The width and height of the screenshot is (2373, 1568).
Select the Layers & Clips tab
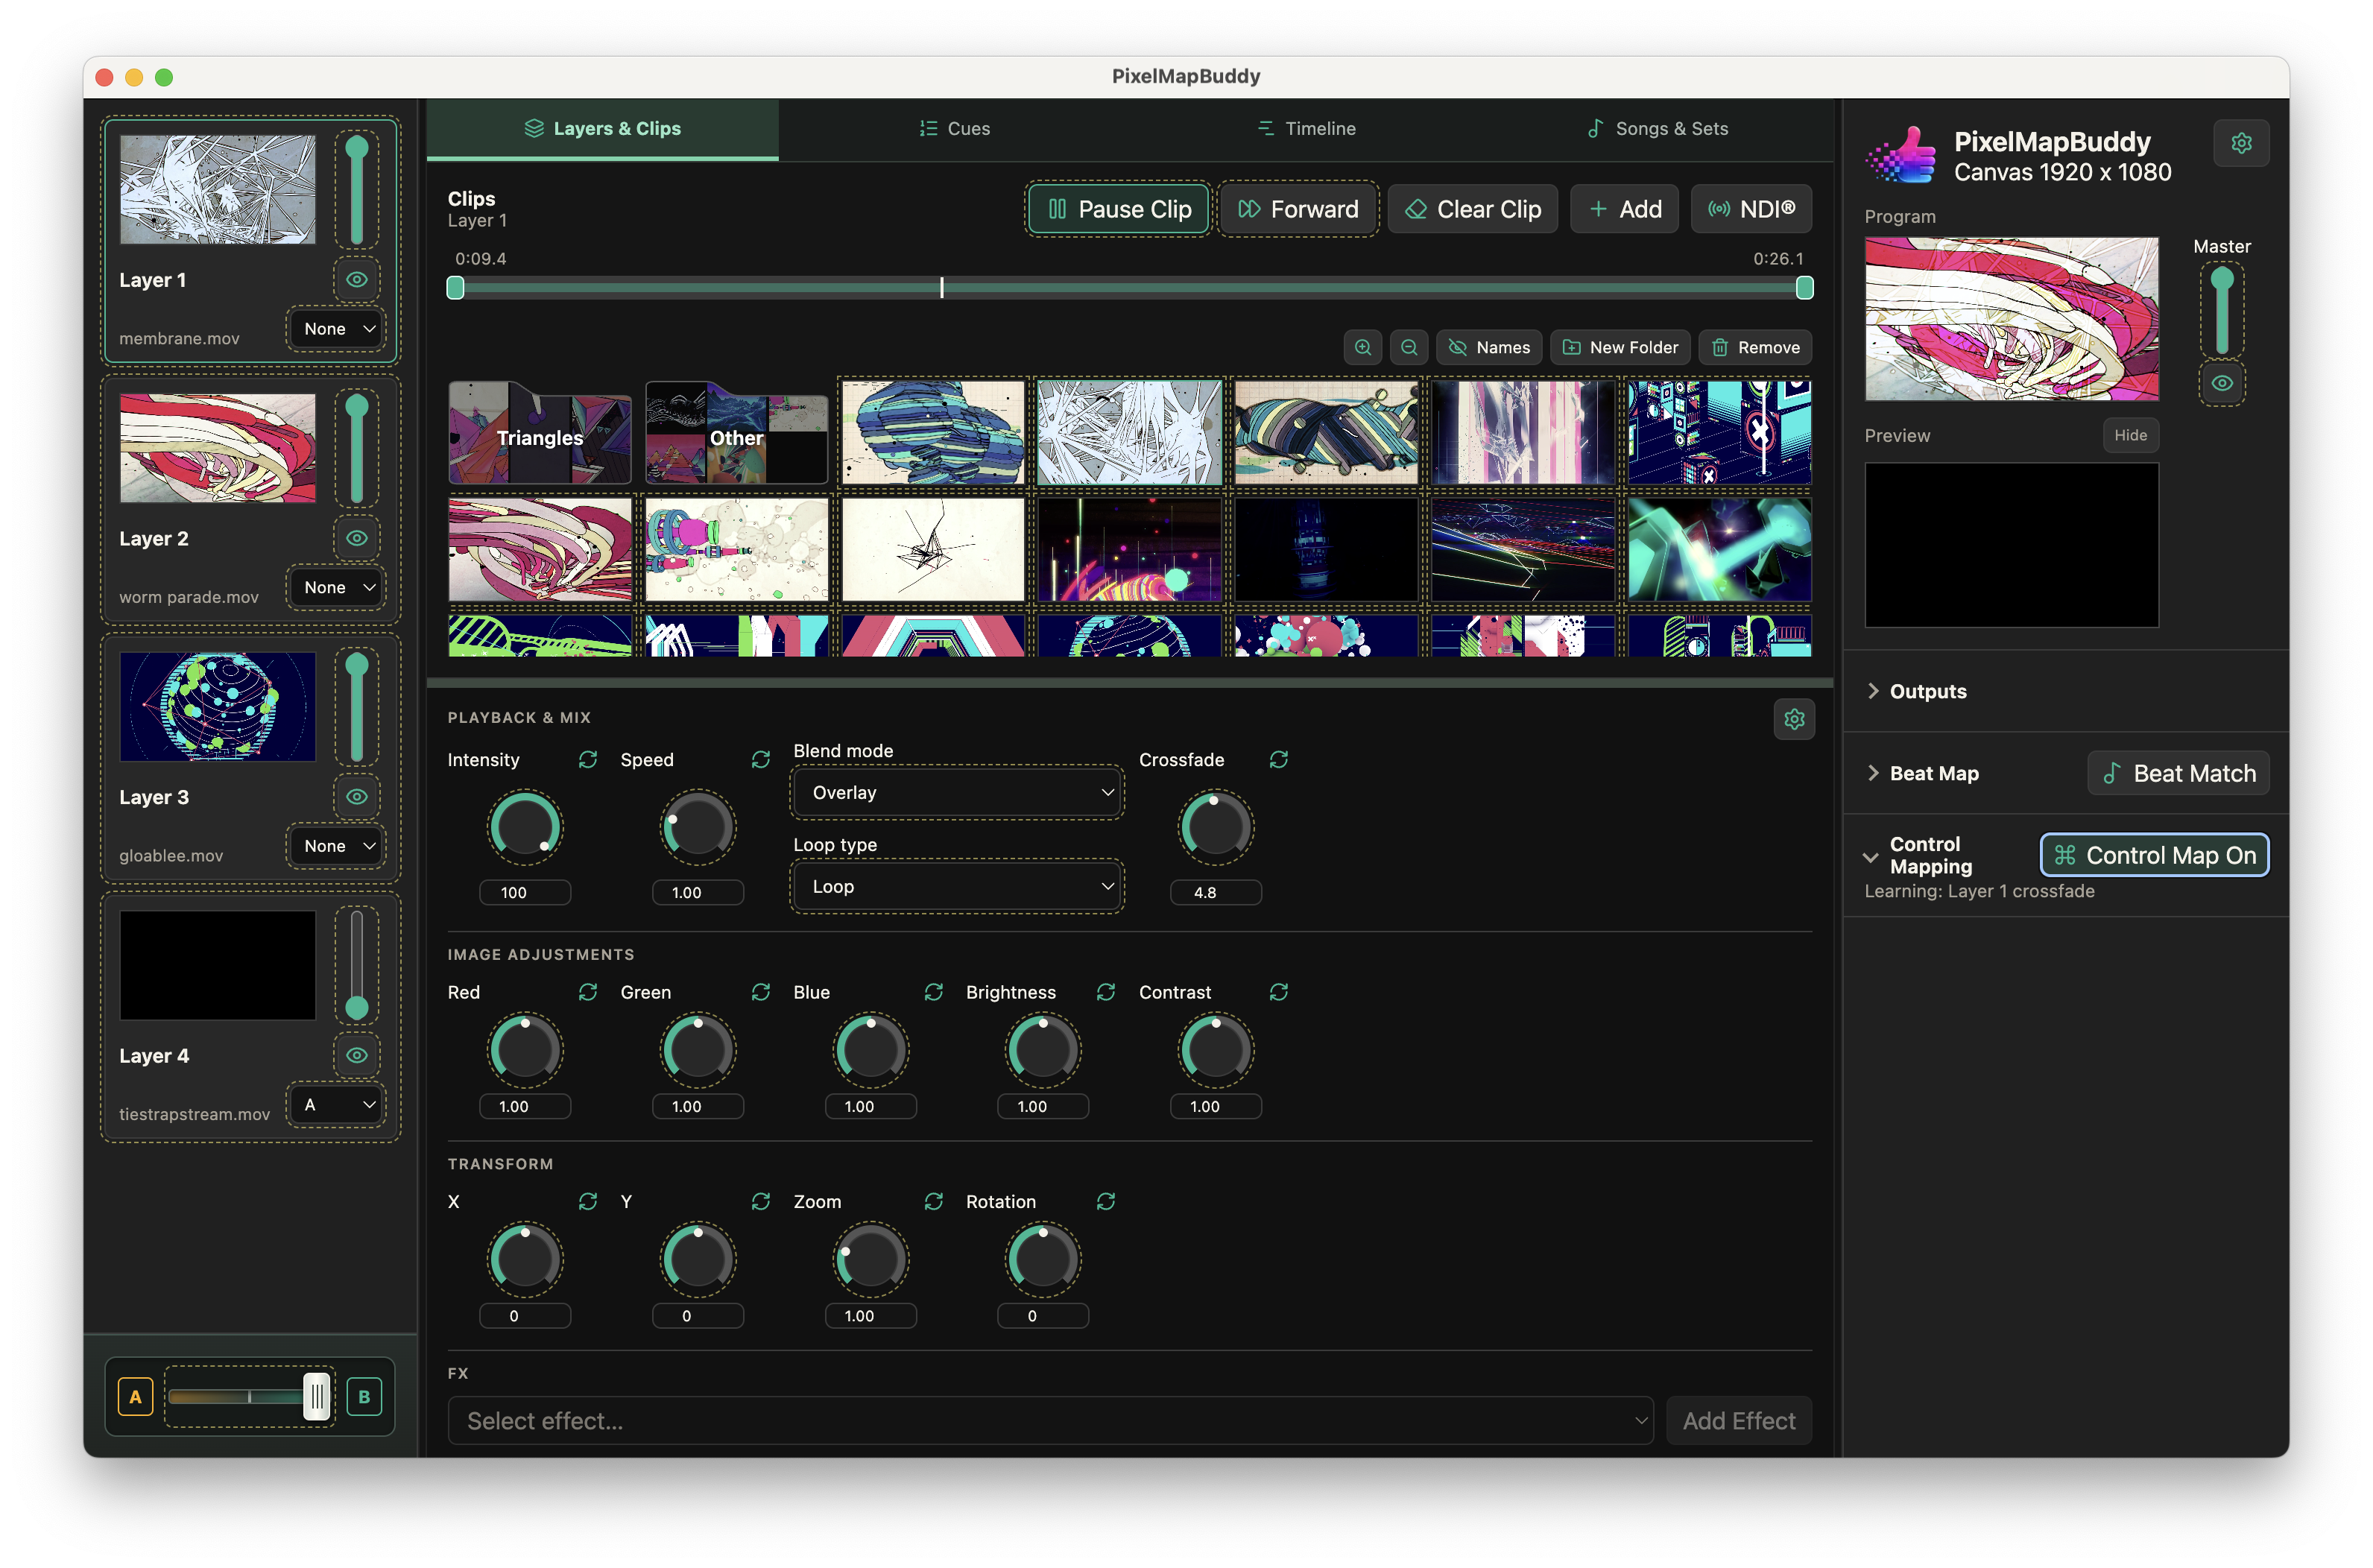coord(603,129)
